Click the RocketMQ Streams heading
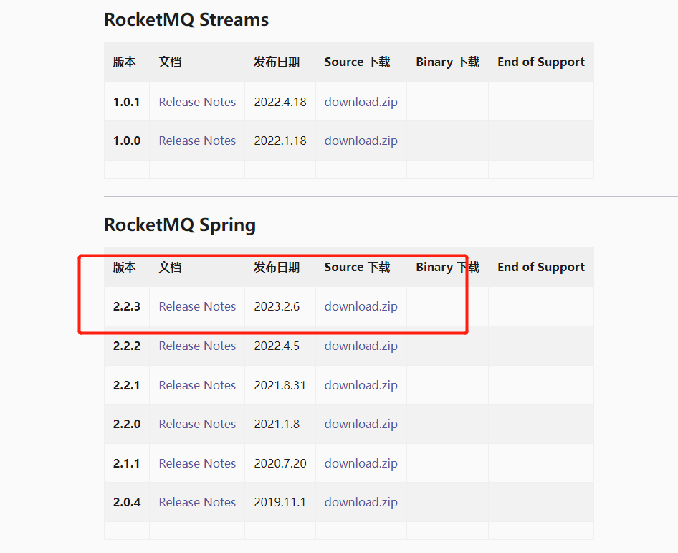This screenshot has height=553, width=678. [x=186, y=20]
